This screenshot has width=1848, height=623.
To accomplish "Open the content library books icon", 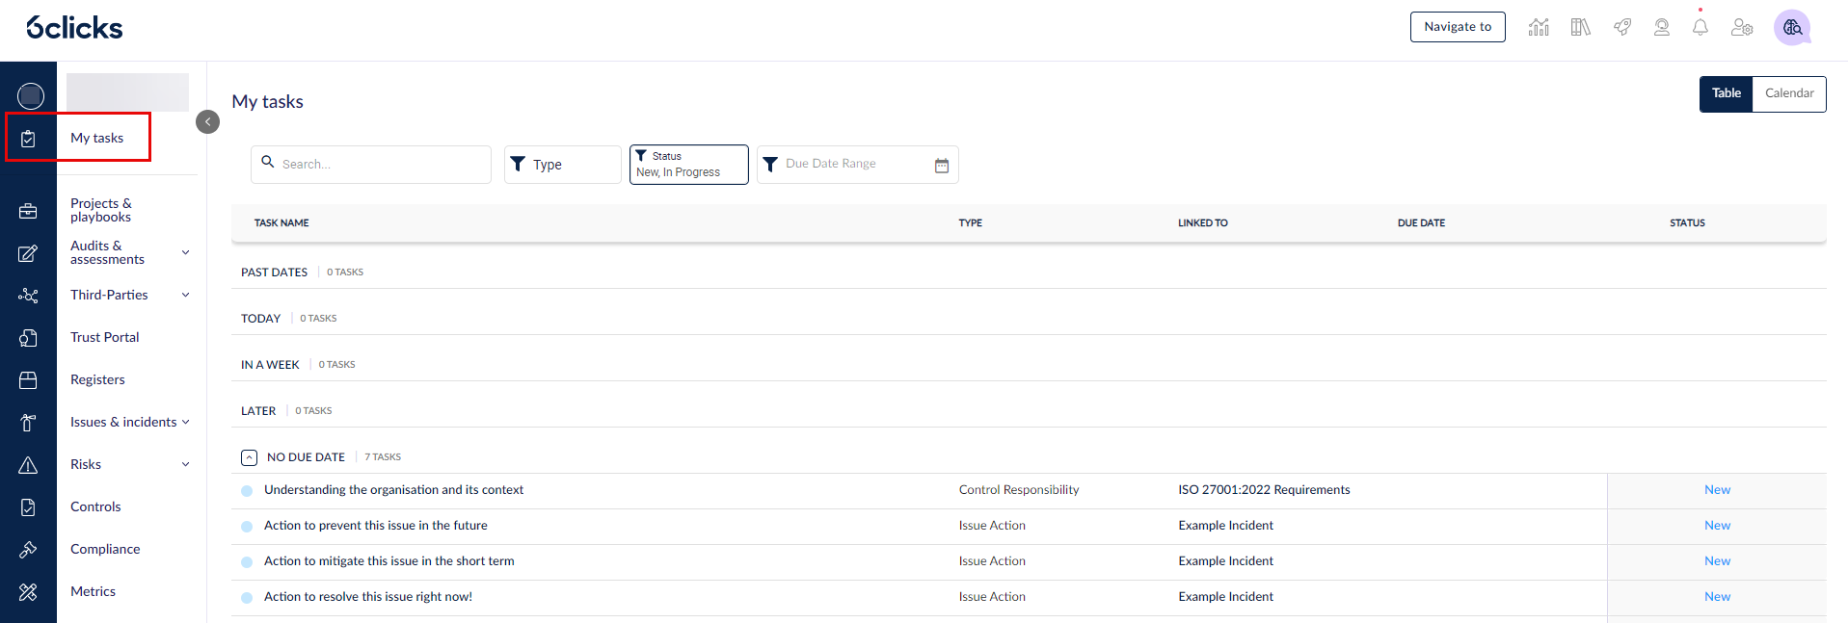I will coord(1580,27).
